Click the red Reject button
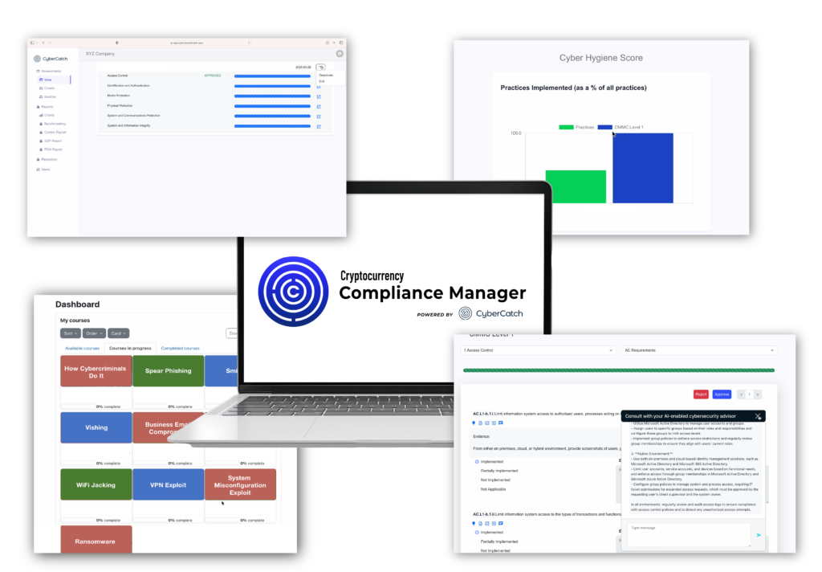The image size is (822, 572). (x=701, y=394)
